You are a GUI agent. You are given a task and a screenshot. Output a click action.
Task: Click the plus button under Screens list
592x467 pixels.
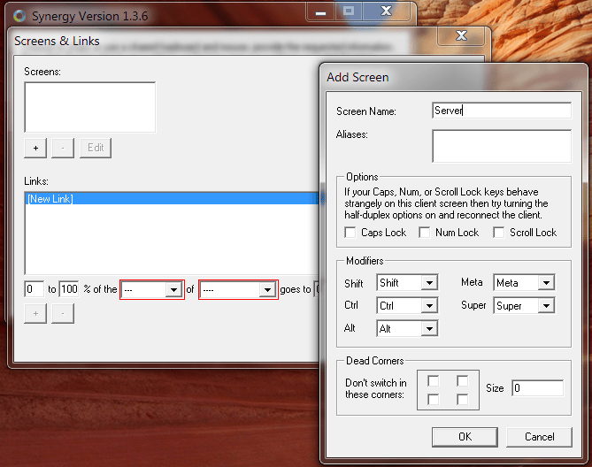point(35,148)
